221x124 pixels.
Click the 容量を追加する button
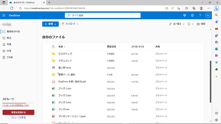click(18, 112)
